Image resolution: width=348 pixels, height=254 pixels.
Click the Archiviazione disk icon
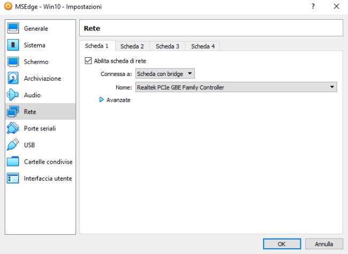[13, 79]
